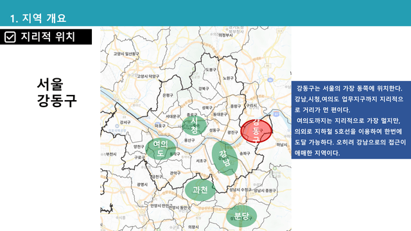Click the 송파구 district label
This screenshot has width=411, height=231.
click(x=245, y=153)
